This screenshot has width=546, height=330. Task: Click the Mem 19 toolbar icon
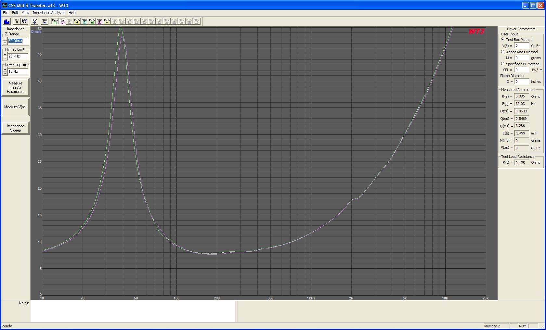[x=189, y=21]
